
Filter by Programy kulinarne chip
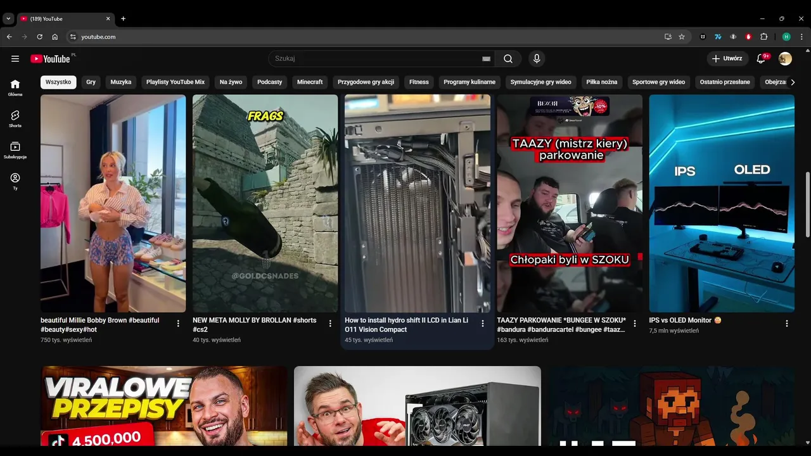click(469, 82)
